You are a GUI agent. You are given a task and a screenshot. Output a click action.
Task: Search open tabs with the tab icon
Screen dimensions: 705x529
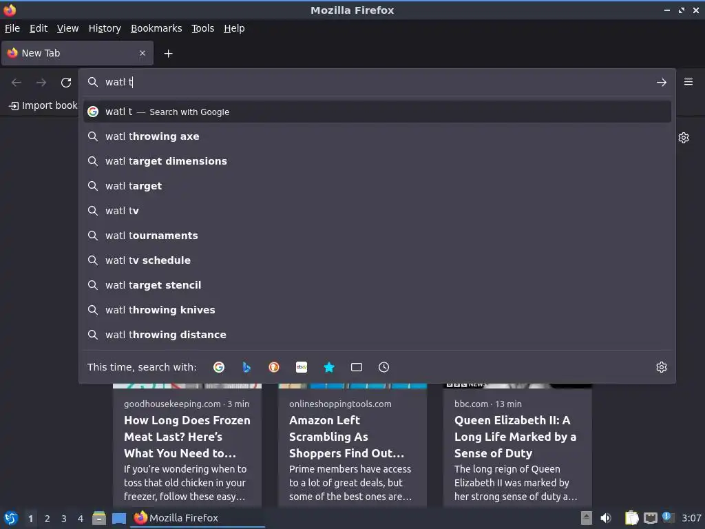[357, 367]
